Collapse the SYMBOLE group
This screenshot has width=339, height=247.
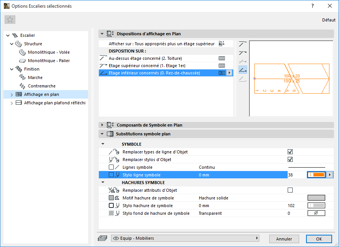click(x=103, y=144)
